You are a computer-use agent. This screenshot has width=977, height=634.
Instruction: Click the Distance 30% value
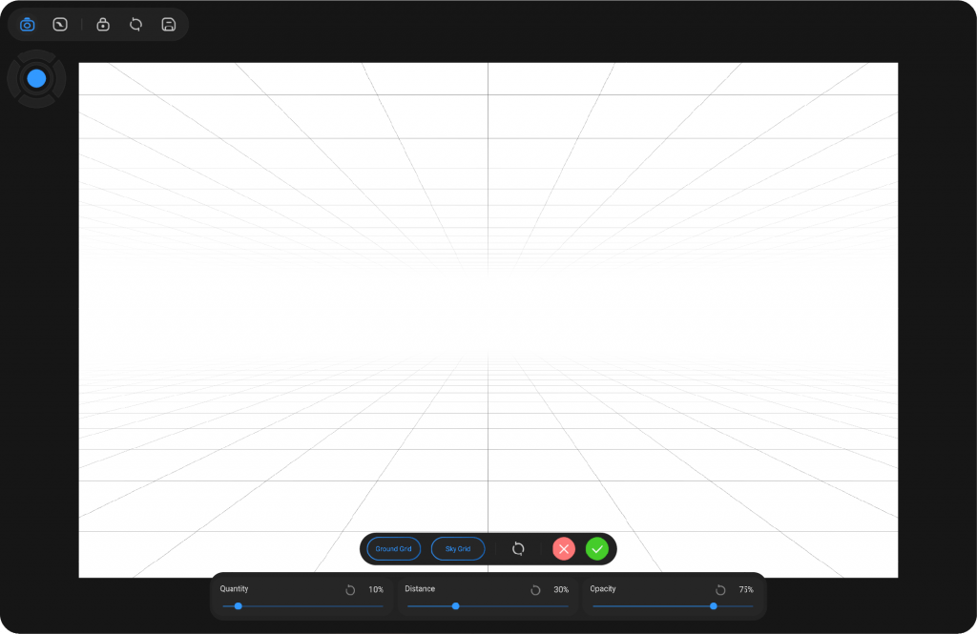(x=561, y=590)
